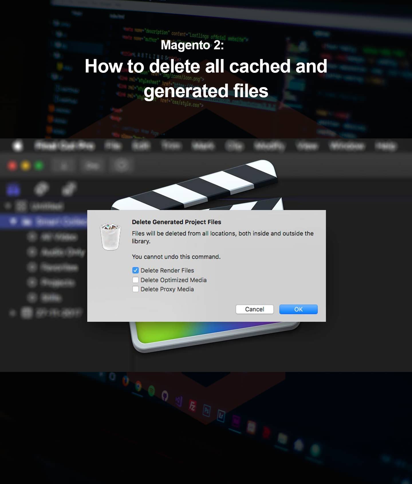Open Firefox from the background taskbar
Image resolution: width=412 pixels, height=484 pixels.
[125, 381]
